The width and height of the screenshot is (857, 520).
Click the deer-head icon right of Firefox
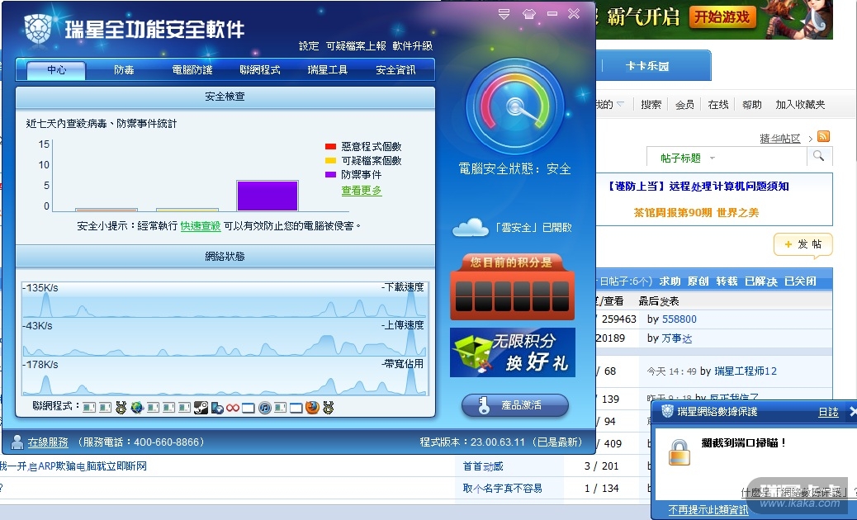click(328, 408)
